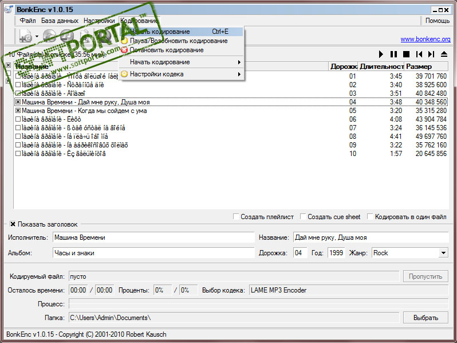This screenshot has height=343, width=457.
Task: Click the LAME MP3 Encoder codec field
Action: (x=349, y=290)
